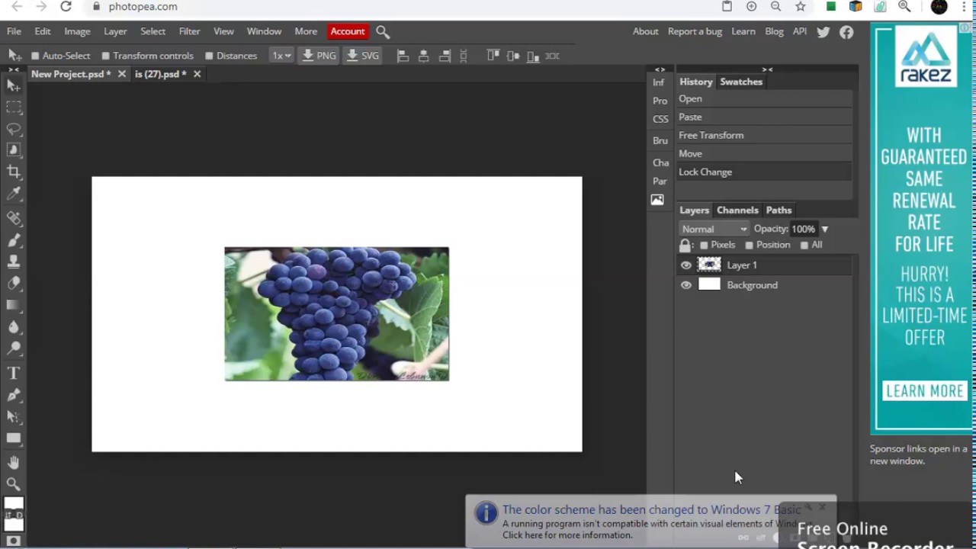Screen dimensions: 976x549
Task: Select the Gradient tool
Action: pyautogui.click(x=14, y=305)
